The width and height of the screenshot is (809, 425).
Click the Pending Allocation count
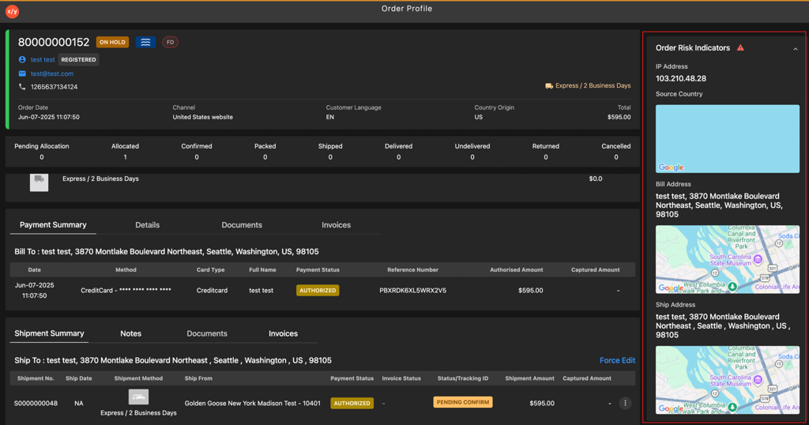42,157
